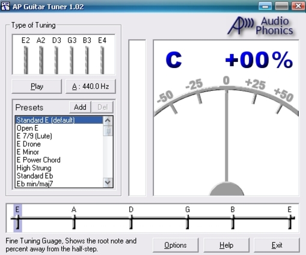Image resolution: width=306 pixels, height=255 pixels.
Task: Click the E2 string in tuning panel
Action: point(26,60)
